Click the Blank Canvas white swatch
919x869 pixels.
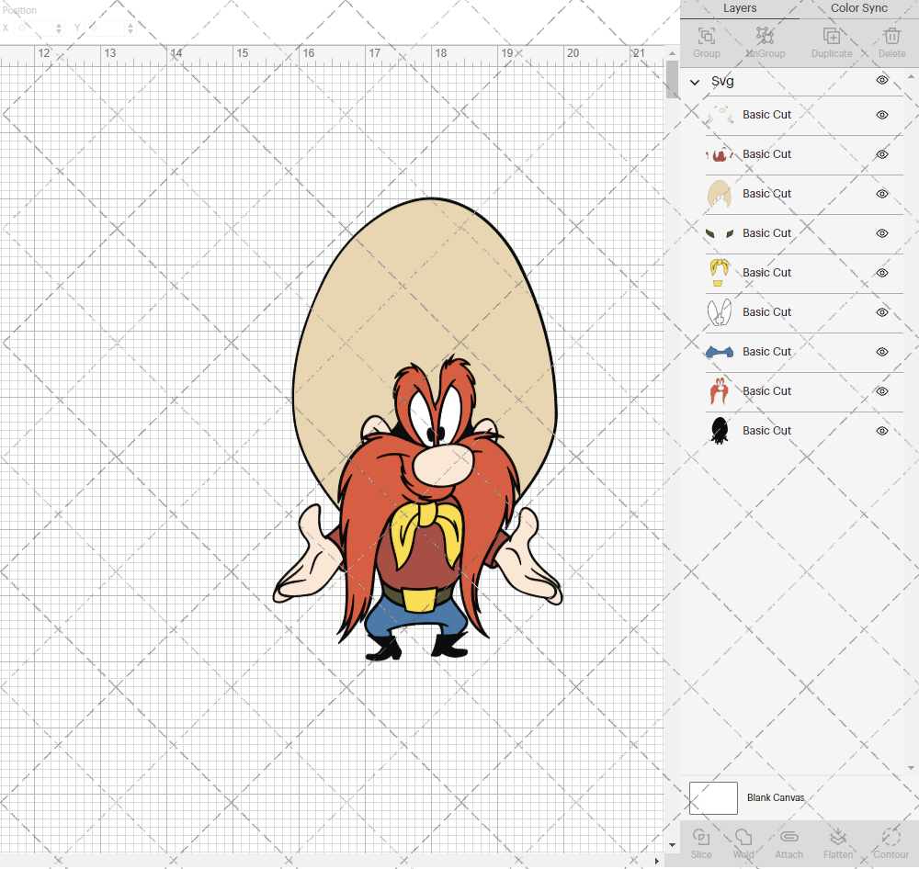click(713, 798)
